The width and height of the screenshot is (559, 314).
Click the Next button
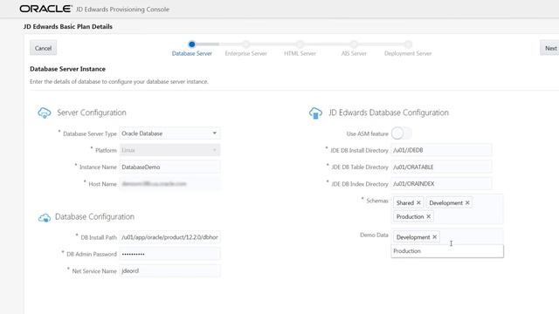550,48
